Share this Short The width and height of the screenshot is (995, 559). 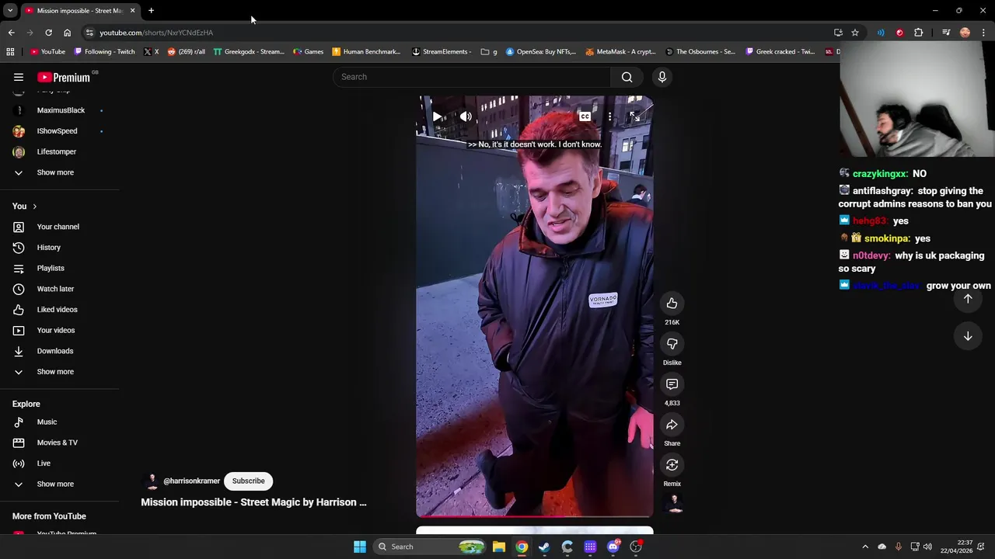click(672, 425)
